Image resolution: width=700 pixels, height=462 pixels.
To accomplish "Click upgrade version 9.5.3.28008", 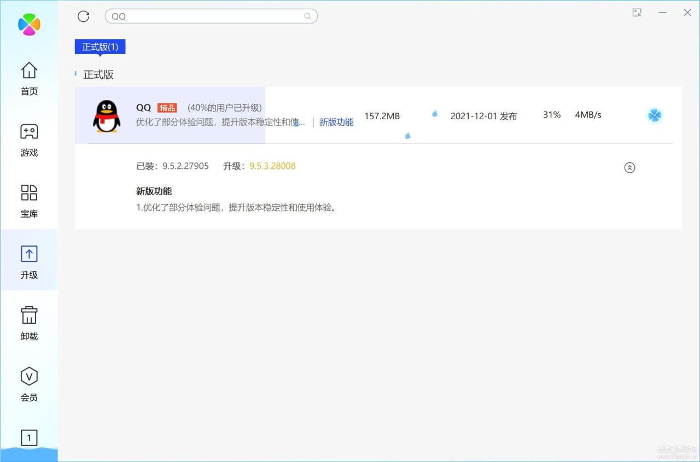I will pyautogui.click(x=272, y=166).
